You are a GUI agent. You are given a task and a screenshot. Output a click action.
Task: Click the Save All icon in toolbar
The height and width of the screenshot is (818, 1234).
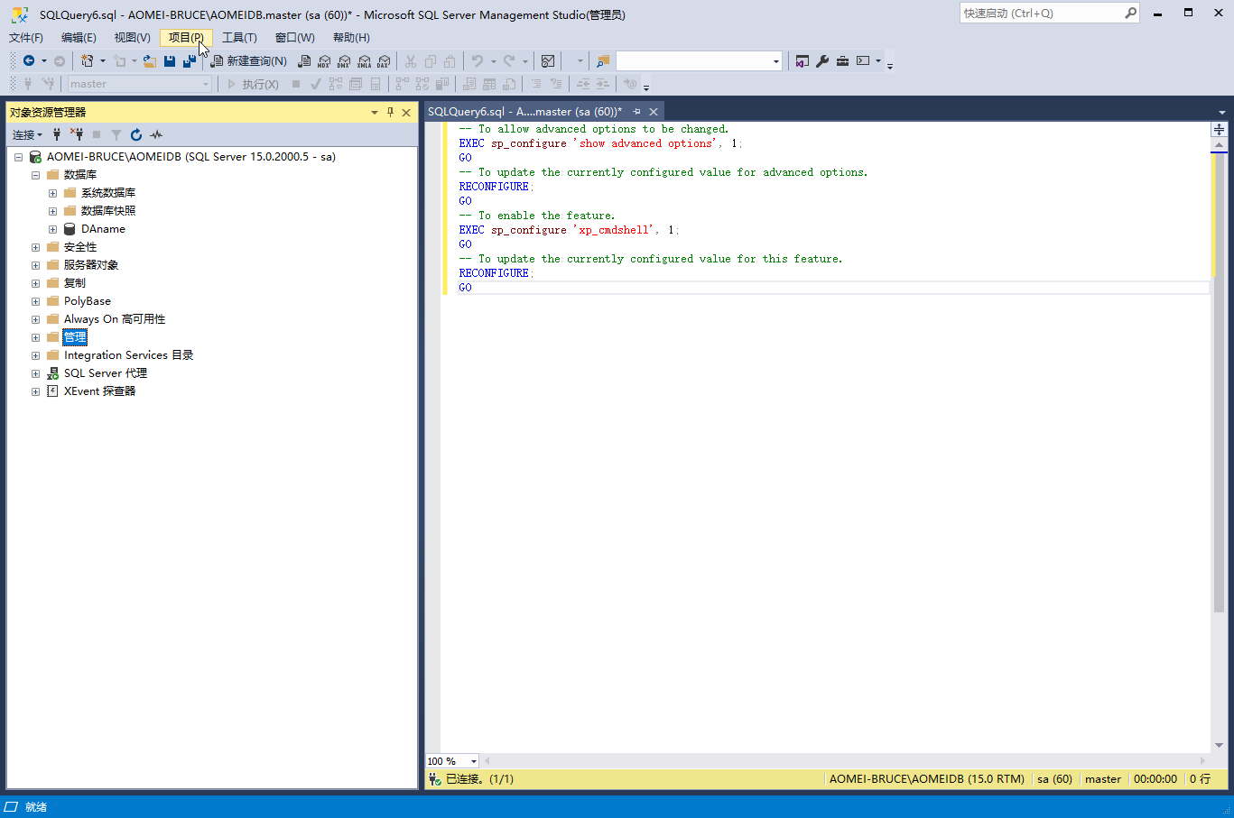pos(189,61)
